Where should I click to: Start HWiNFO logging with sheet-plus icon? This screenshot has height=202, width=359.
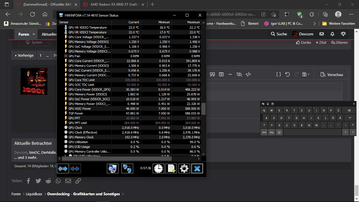[x=171, y=169]
